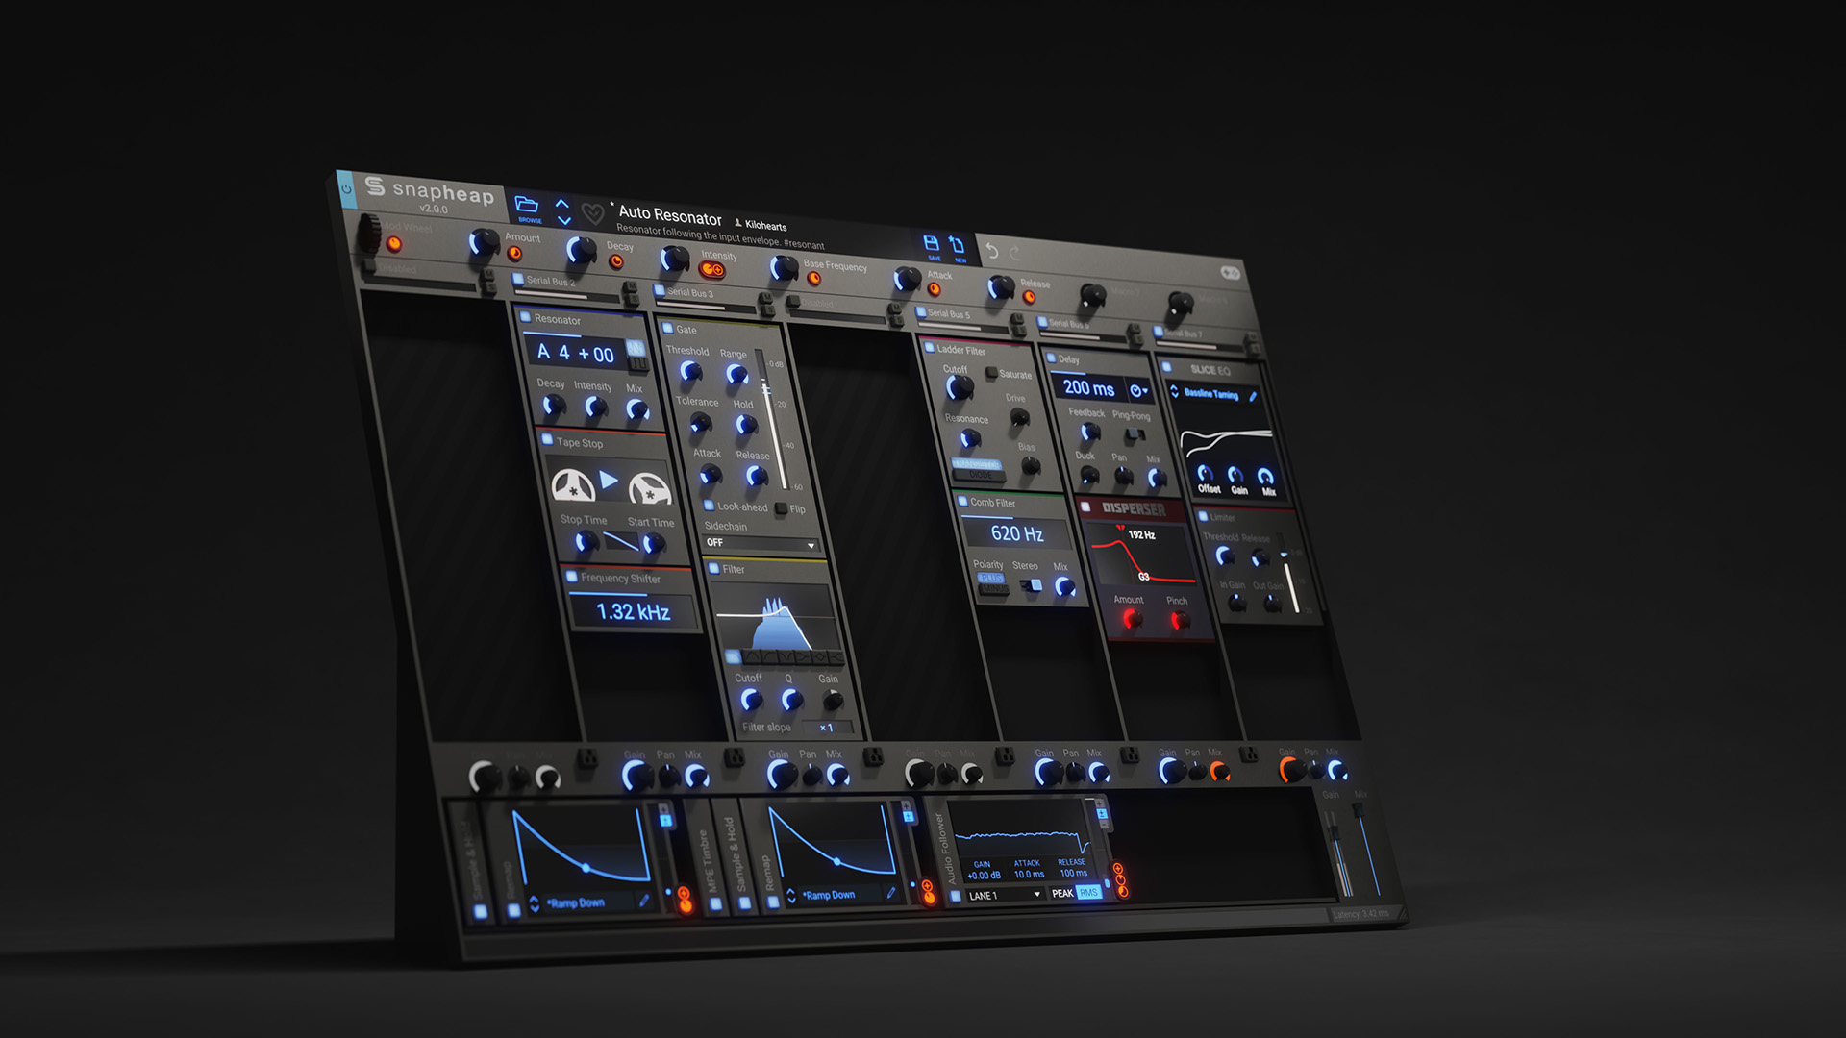The height and width of the screenshot is (1038, 1846).
Task: Select PEAK mode in the Audio Follower
Action: coord(1062,893)
